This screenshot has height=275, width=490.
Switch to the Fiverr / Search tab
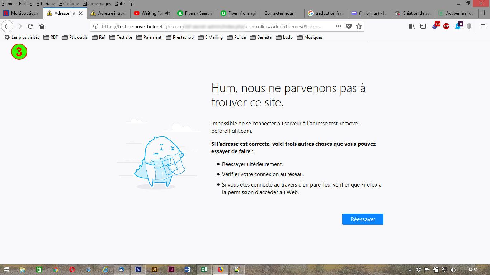(196, 13)
